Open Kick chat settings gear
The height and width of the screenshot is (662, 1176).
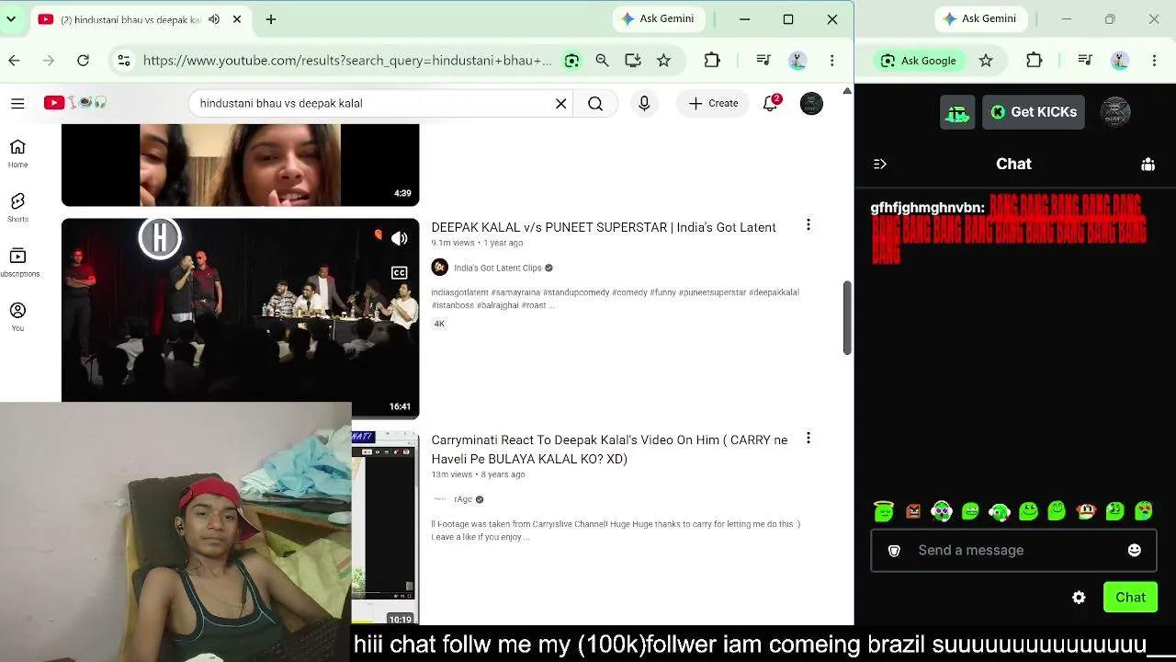coord(1079,598)
